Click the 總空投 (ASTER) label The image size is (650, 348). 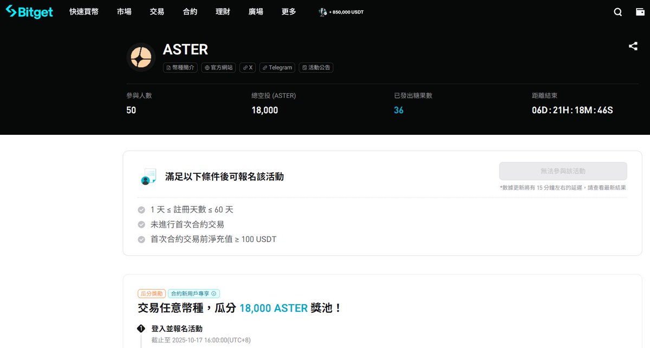(x=274, y=95)
